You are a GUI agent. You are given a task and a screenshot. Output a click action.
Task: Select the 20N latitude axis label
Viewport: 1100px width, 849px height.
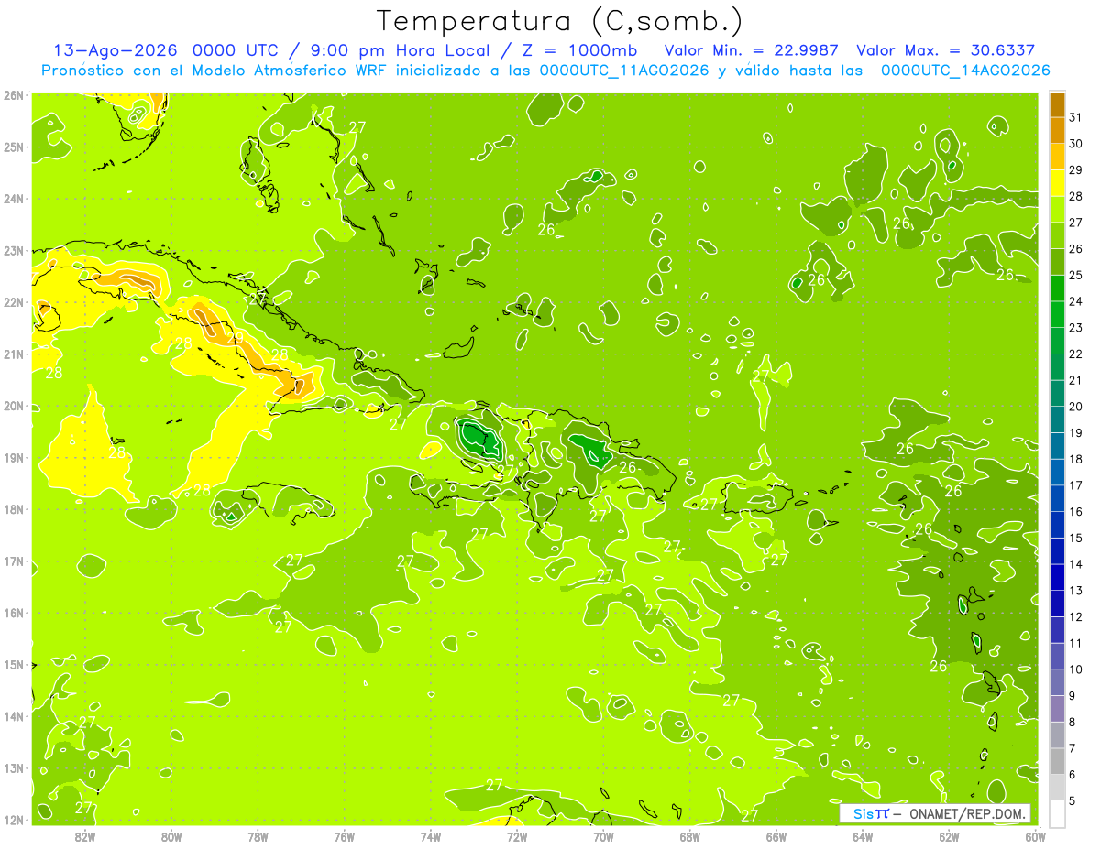[14, 406]
